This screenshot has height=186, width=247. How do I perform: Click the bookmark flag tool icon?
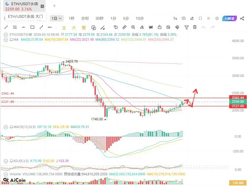pyautogui.click(x=116, y=27)
